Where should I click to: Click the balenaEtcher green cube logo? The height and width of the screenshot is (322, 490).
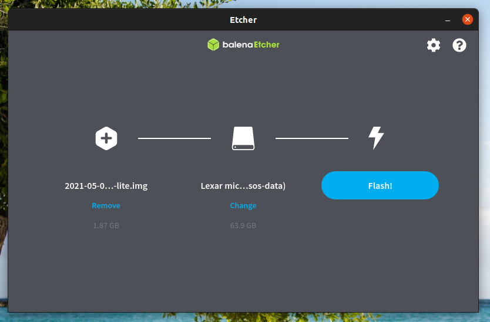[x=213, y=45]
